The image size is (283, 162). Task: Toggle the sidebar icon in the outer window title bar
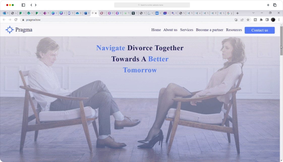pyautogui.click(x=23, y=5)
